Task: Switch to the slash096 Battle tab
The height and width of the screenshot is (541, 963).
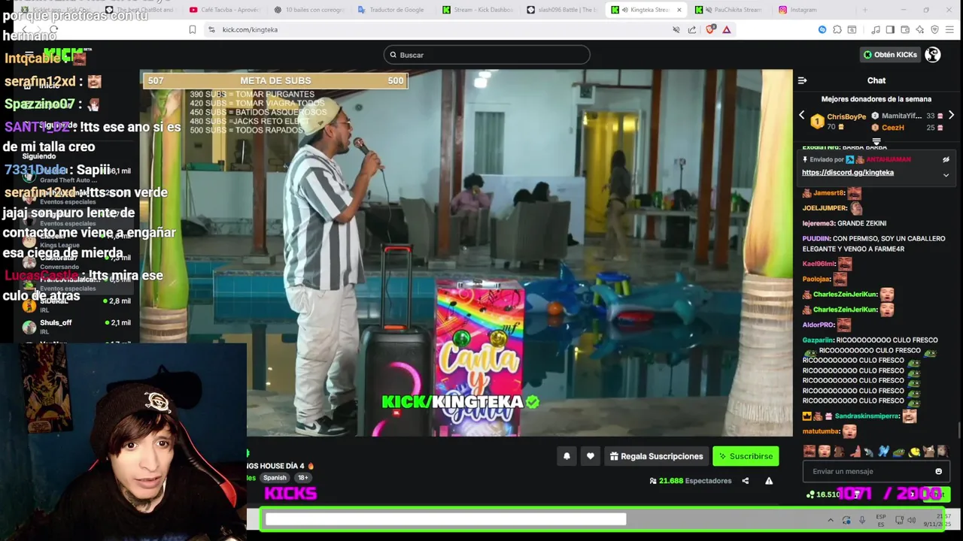Action: 562,10
